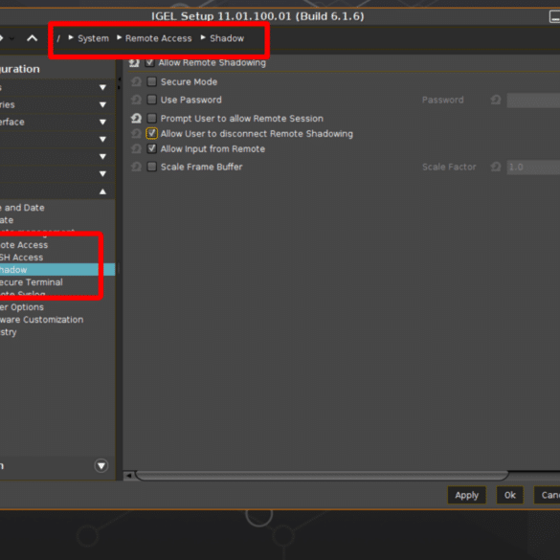This screenshot has width=560, height=560.
Task: Reset the Allow Remote Shadowing setting icon
Action: [x=134, y=63]
